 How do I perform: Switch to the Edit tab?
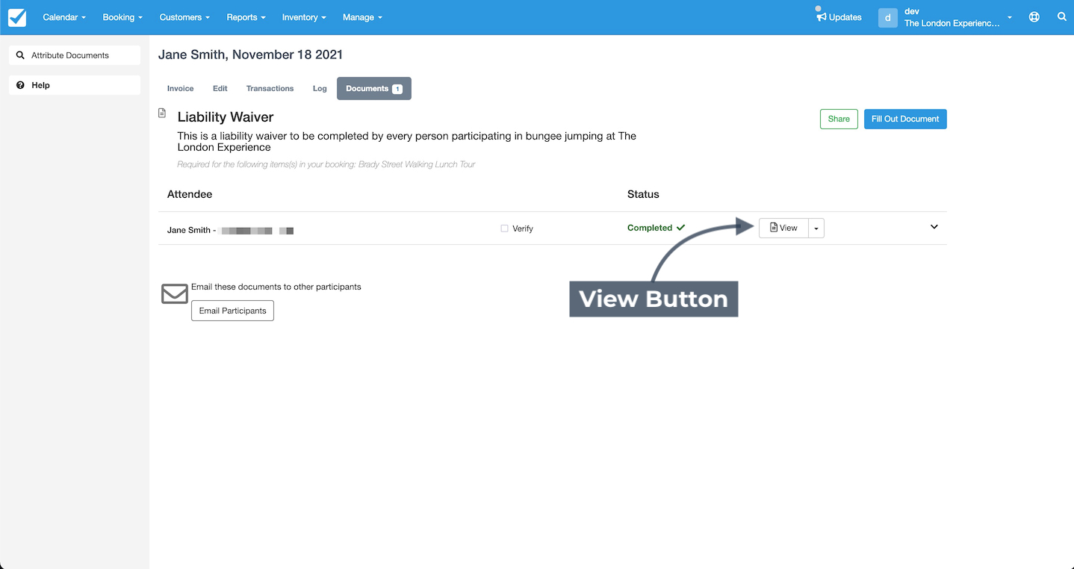[x=220, y=88]
